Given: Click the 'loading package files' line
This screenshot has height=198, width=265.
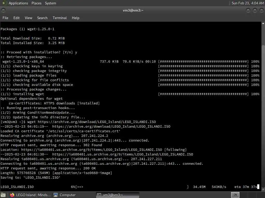Looking at the screenshot, I should coord(28,76).
